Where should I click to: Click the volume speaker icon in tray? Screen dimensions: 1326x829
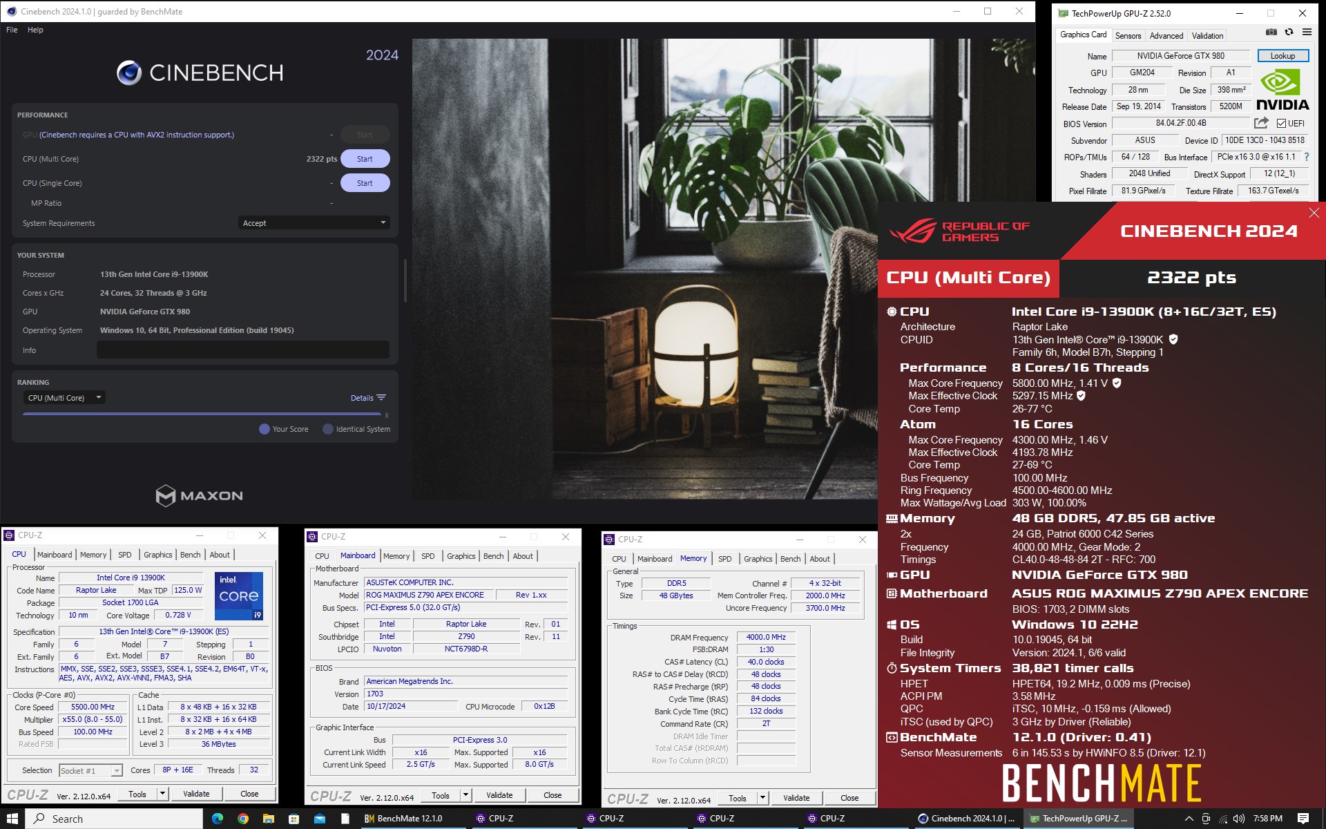coord(1239,819)
